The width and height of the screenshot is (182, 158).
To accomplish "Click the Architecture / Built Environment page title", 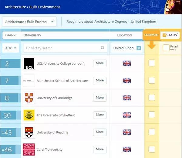I will click(32, 7).
